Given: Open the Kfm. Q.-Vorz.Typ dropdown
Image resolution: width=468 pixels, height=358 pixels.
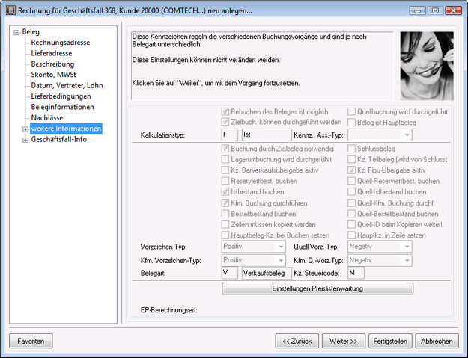Looking at the screenshot, I should coord(380,260).
